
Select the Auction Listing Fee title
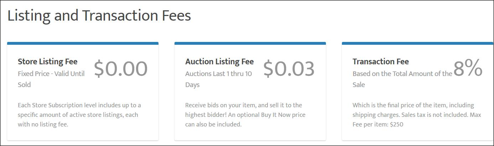pyautogui.click(x=219, y=61)
